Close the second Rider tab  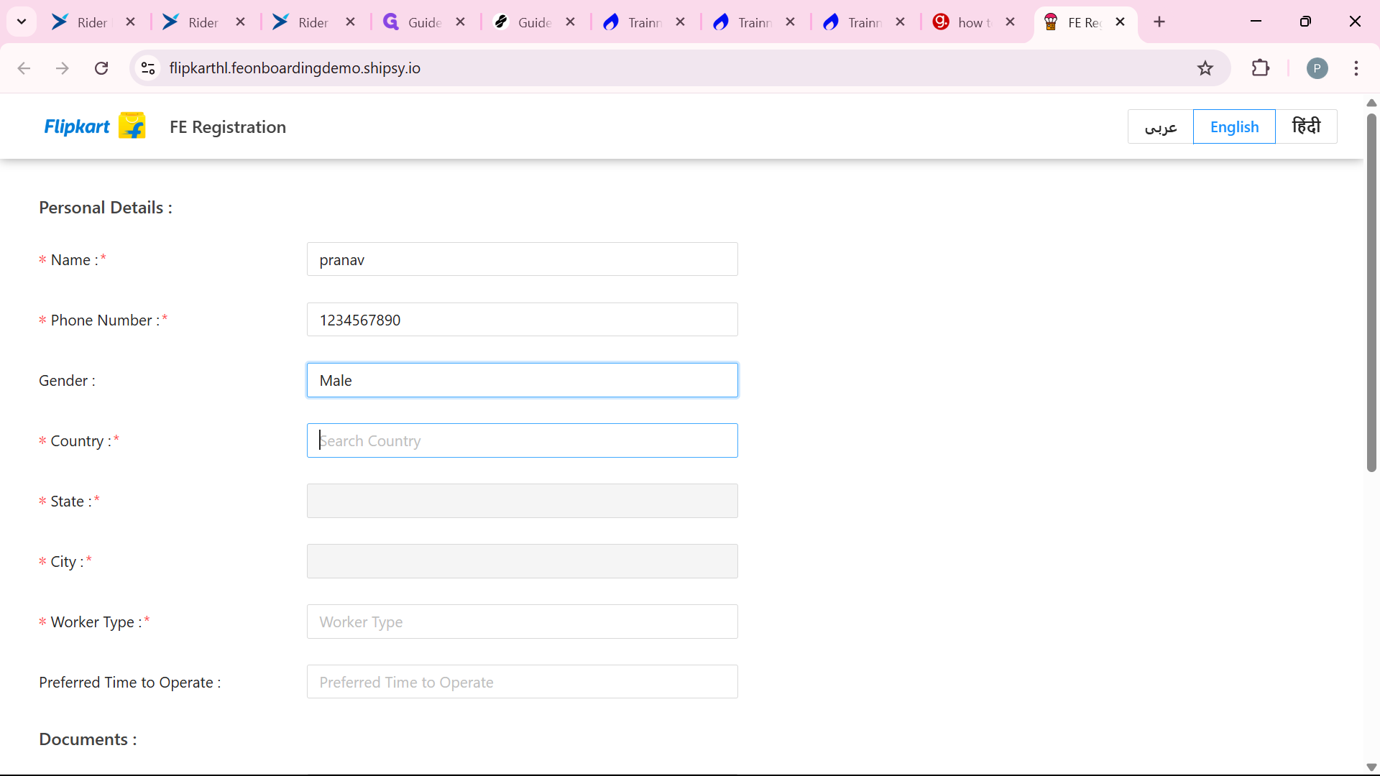click(241, 22)
